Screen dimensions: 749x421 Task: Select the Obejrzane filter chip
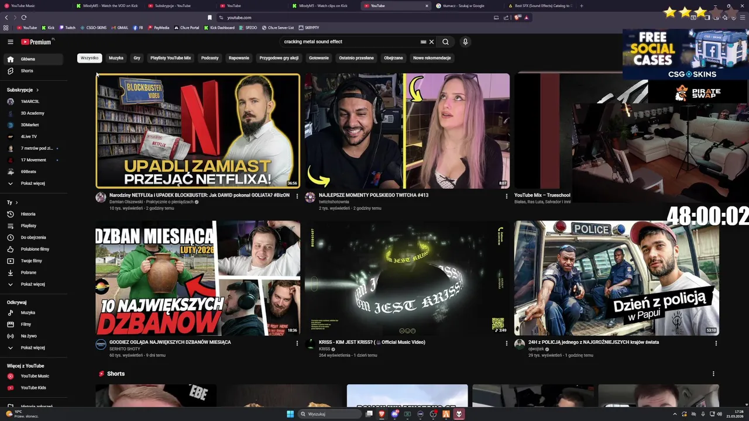point(393,58)
